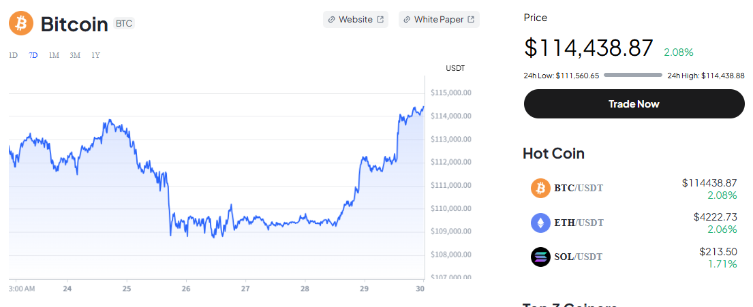Switch chart to 1D timeframe
The height and width of the screenshot is (307, 753).
coord(13,55)
